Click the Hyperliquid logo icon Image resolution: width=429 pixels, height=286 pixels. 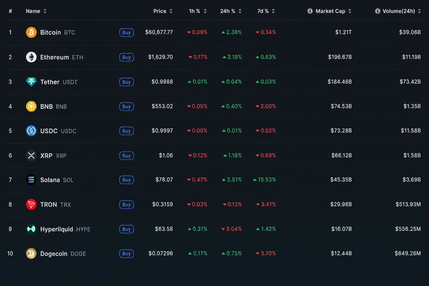[31, 229]
